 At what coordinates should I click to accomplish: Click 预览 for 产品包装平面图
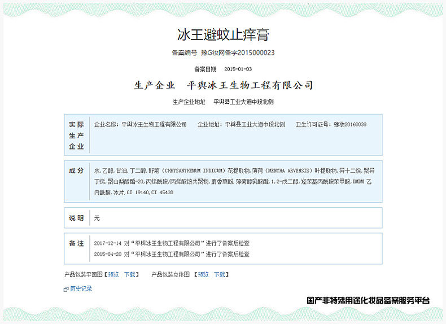[x=113, y=274]
